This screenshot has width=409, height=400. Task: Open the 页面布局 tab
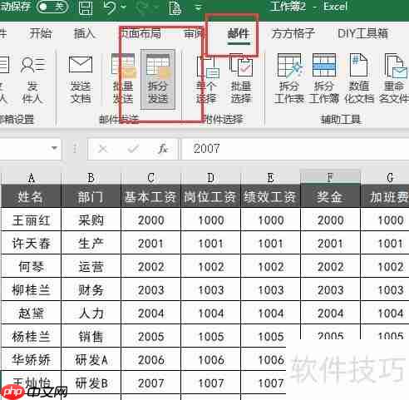[140, 34]
